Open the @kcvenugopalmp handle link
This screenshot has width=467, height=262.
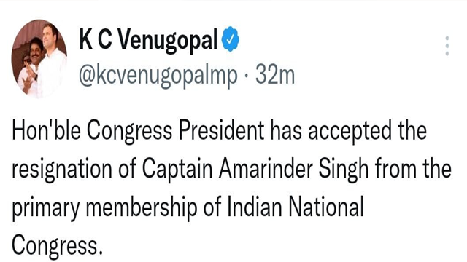158,76
